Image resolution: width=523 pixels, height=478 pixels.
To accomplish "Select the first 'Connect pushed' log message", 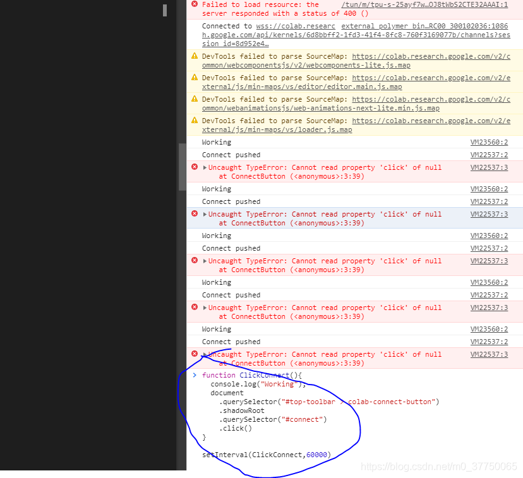I will pyautogui.click(x=231, y=155).
